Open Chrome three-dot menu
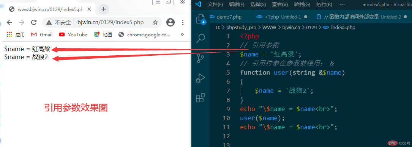Image resolution: width=412 pixels, height=147 pixels. 183,22
